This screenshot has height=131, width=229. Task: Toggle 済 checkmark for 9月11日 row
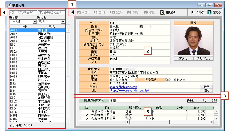click(x=87, y=119)
